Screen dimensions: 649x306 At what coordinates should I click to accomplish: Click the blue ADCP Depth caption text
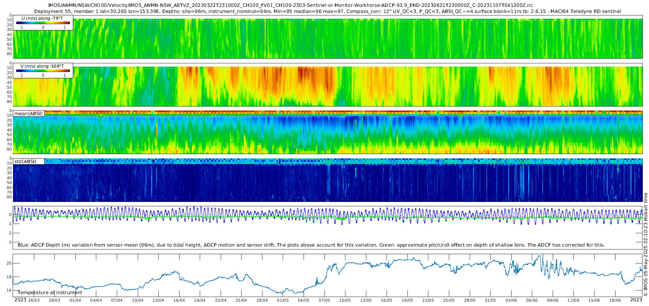[311, 245]
